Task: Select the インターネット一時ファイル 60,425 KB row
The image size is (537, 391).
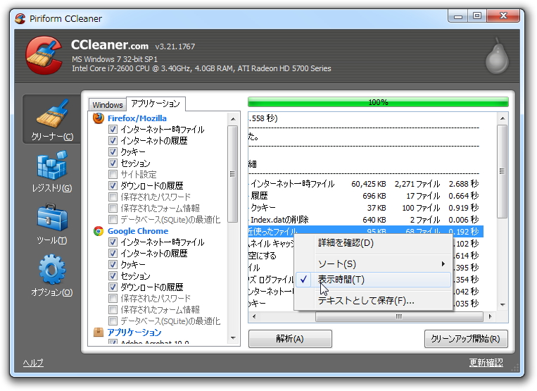Action: pyautogui.click(x=365, y=184)
